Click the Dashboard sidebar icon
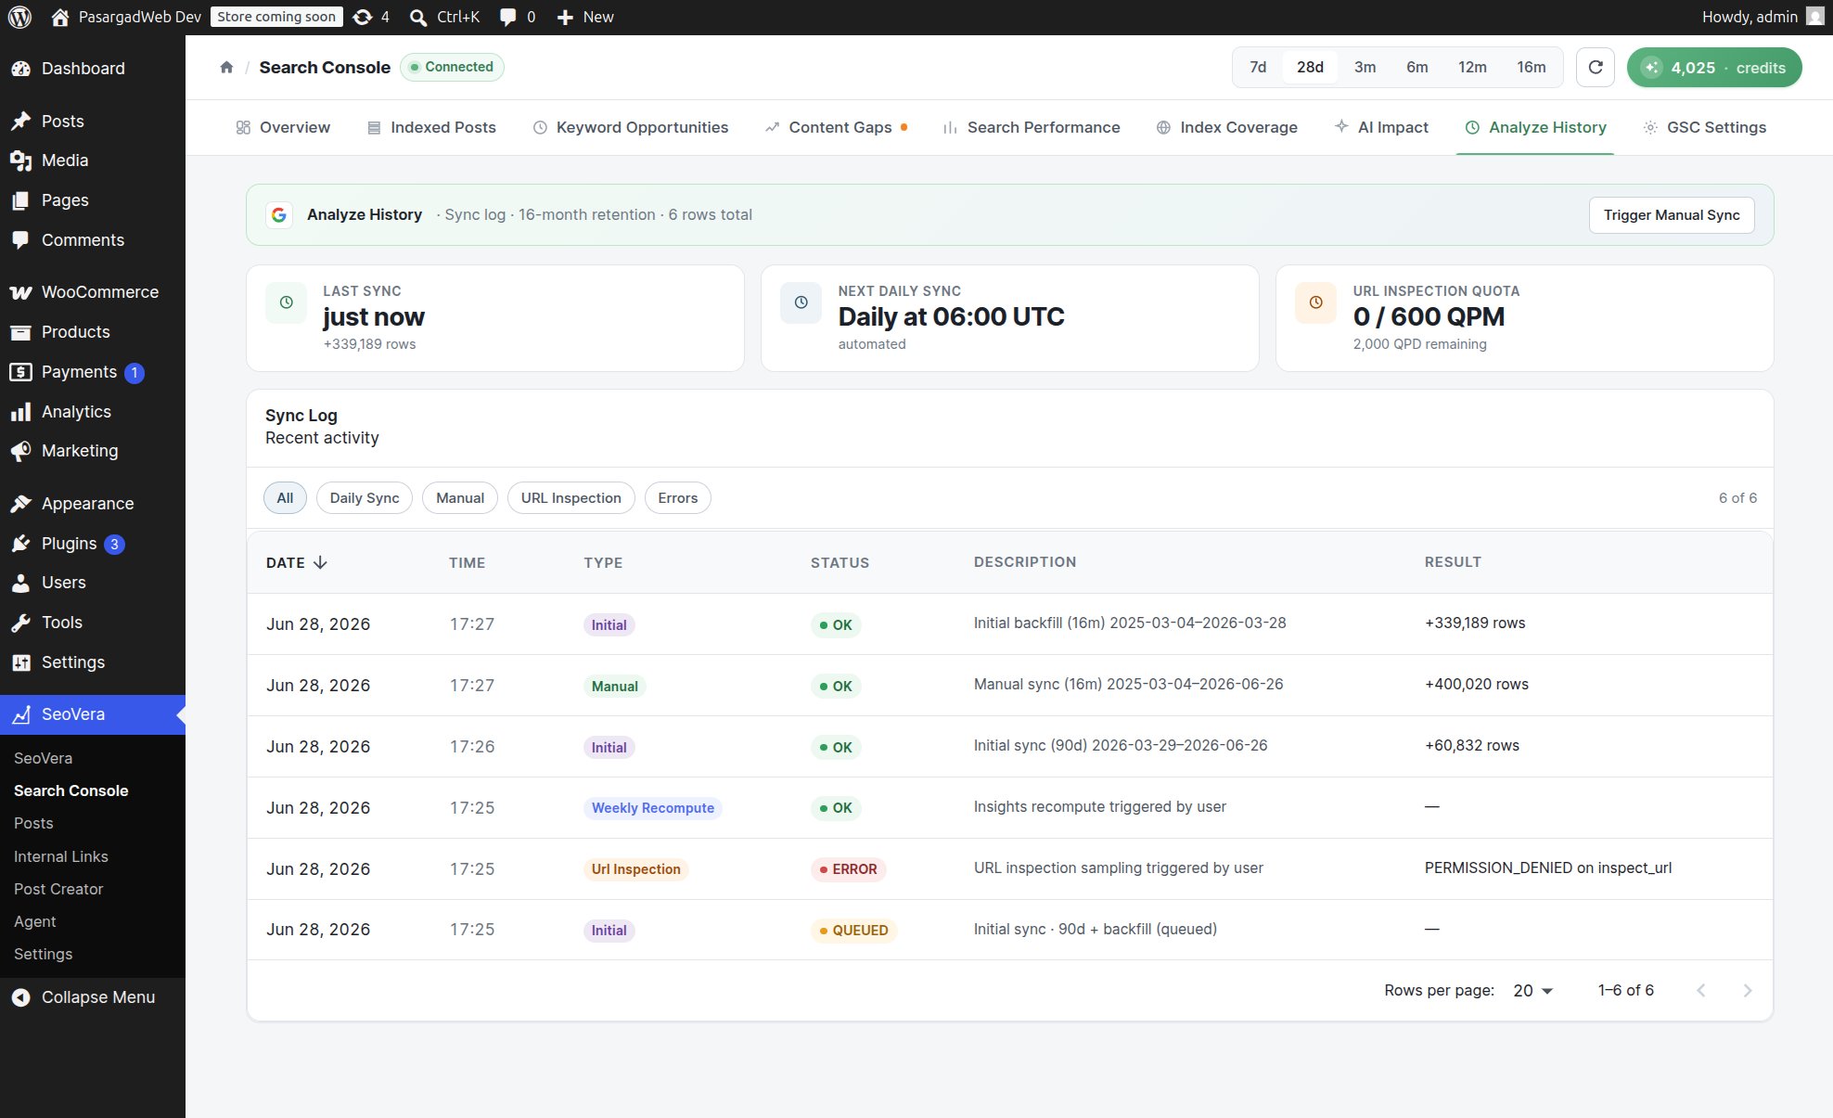The width and height of the screenshot is (1833, 1118). point(20,69)
